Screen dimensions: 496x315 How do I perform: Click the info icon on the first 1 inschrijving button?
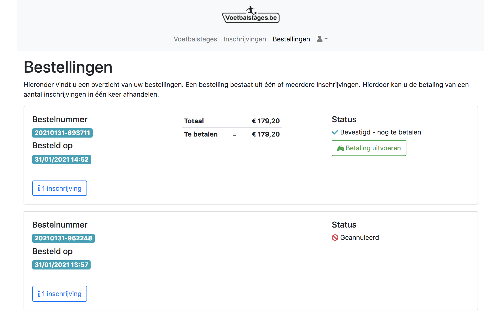39,188
